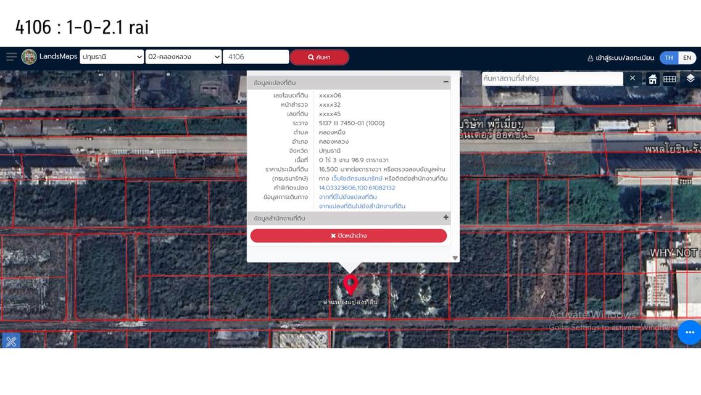Open the parcel coordinates link 14.03323606,100.61082132

(357, 188)
